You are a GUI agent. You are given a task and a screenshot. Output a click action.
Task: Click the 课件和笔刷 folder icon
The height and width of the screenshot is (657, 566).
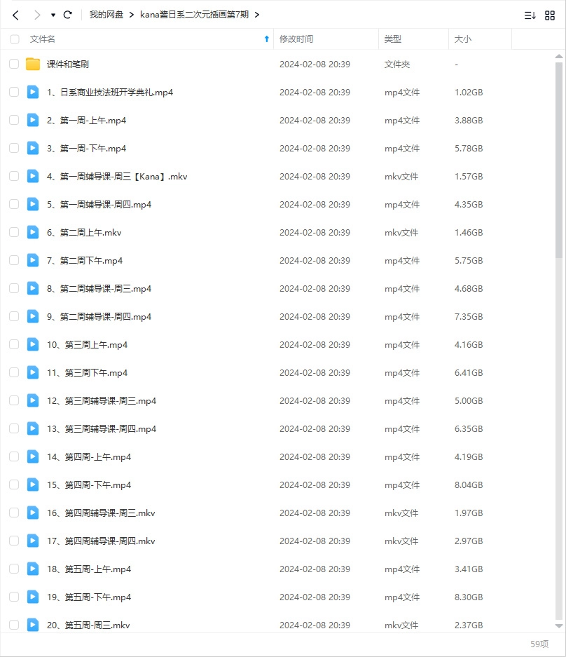tap(33, 65)
